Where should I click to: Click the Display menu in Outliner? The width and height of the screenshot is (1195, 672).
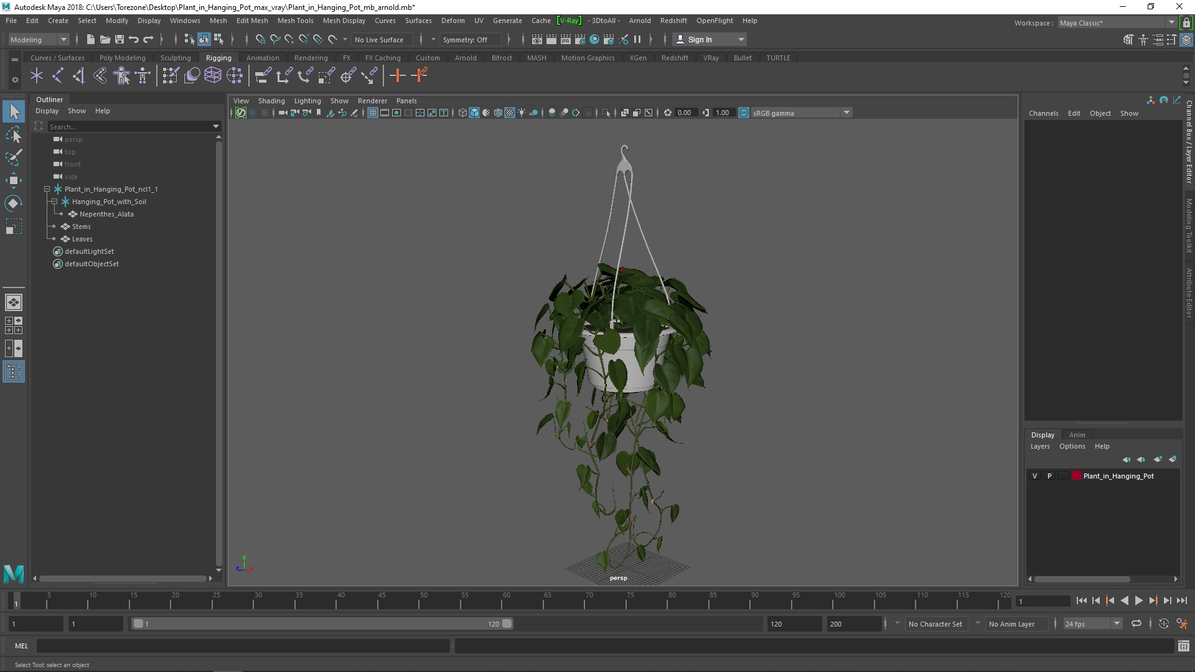tap(47, 110)
